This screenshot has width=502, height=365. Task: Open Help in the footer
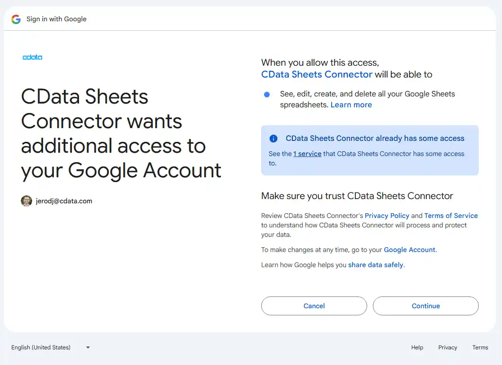[417, 348]
